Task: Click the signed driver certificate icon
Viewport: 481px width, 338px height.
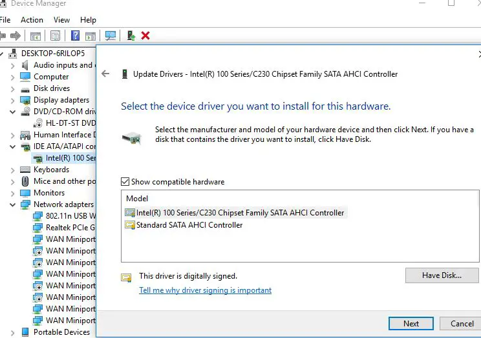Action: coord(126,277)
